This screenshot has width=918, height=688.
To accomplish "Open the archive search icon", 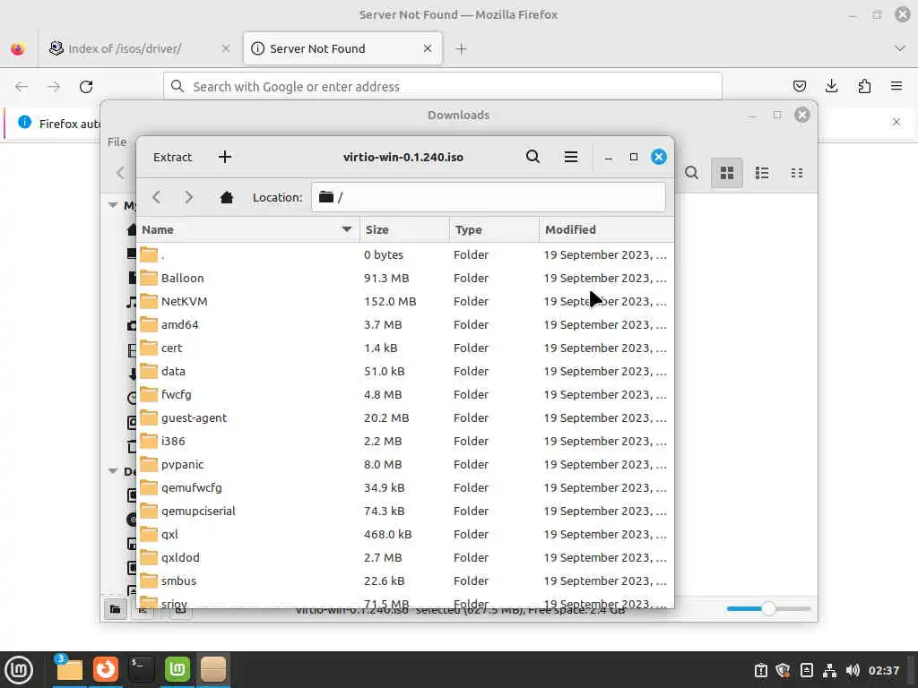I will click(x=533, y=157).
